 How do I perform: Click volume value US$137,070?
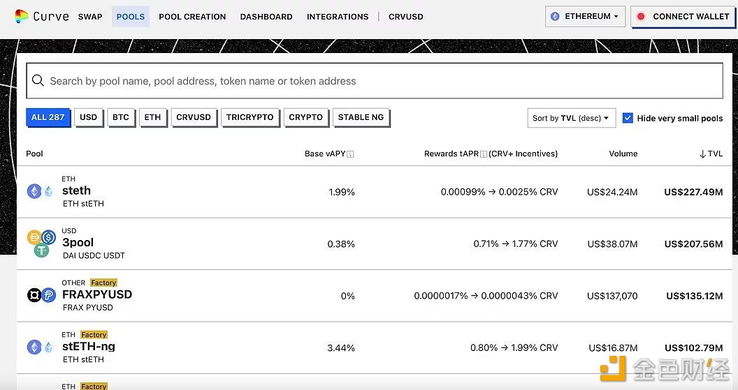612,296
